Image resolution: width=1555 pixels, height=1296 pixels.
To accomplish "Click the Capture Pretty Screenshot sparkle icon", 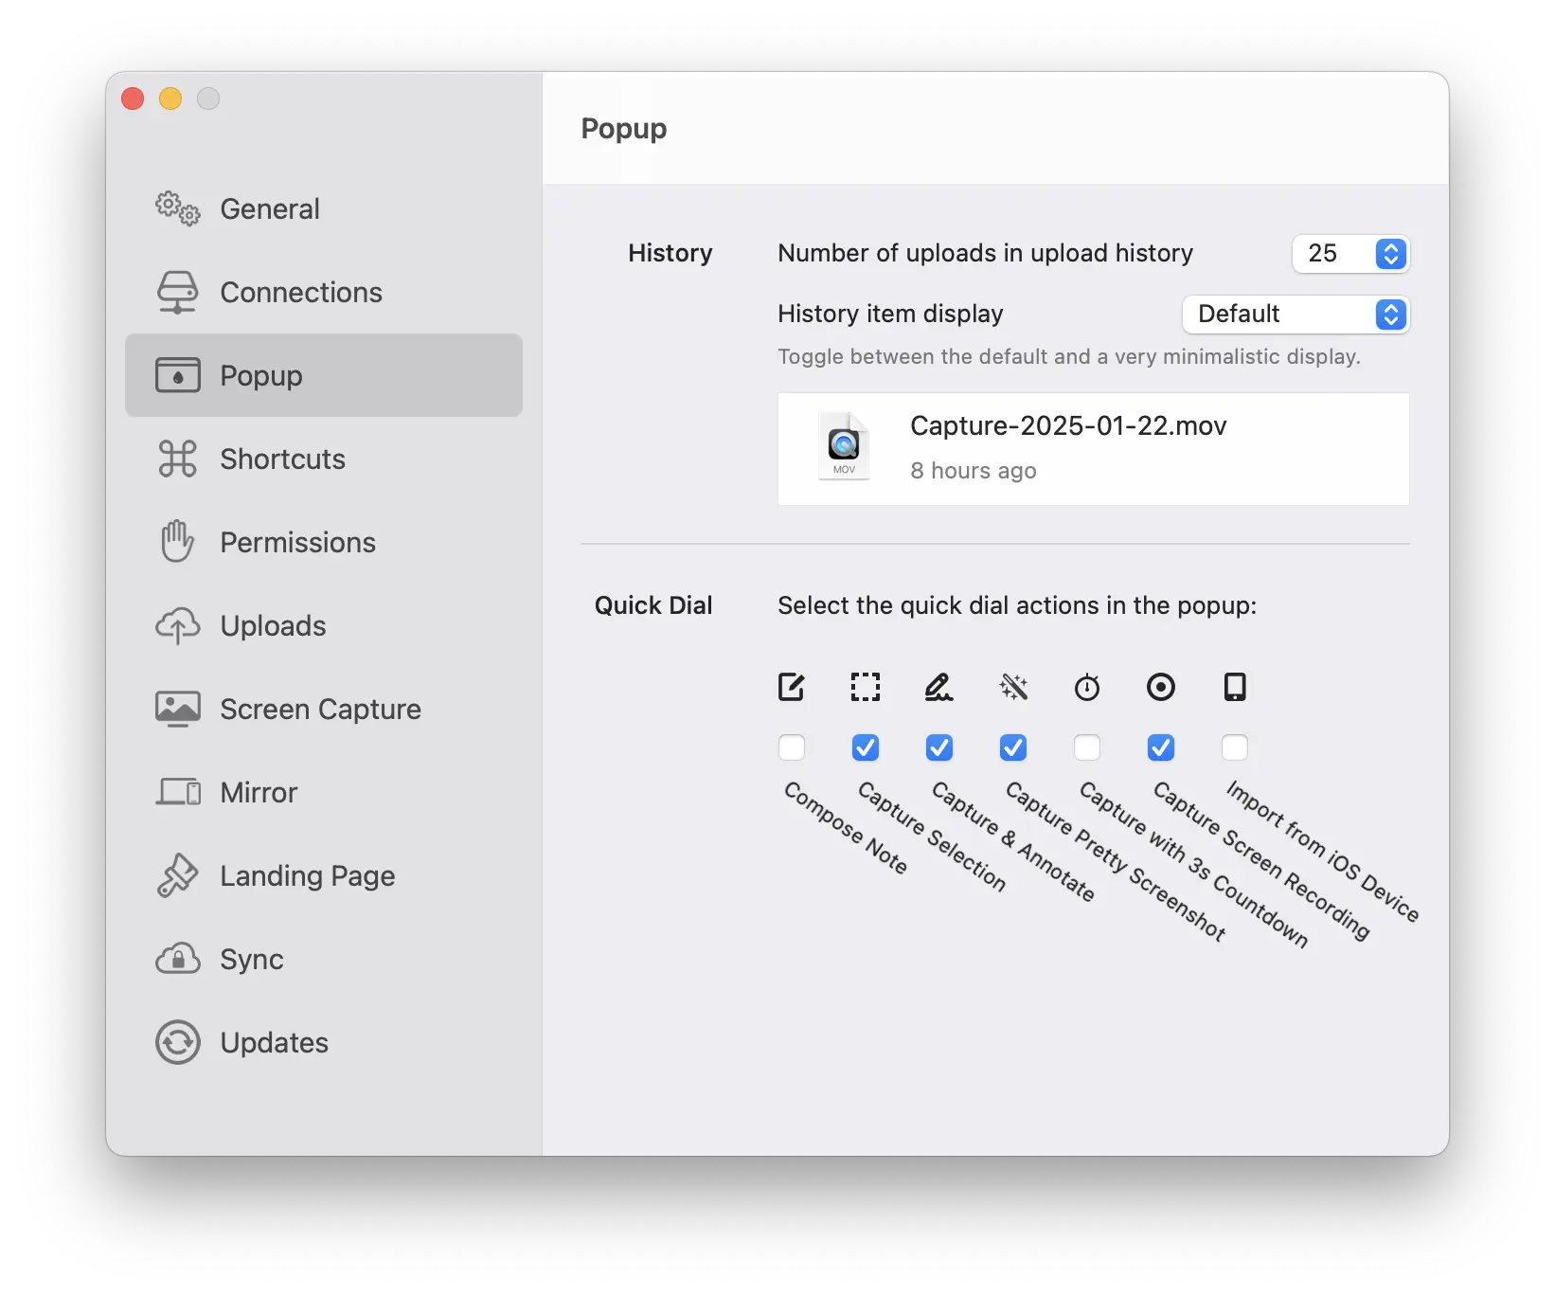I will click(x=1013, y=687).
